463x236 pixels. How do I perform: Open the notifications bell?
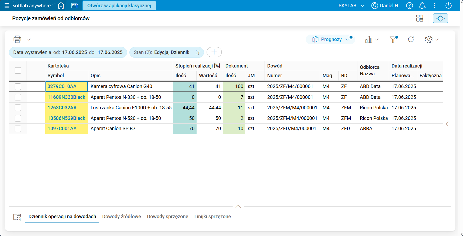[x=422, y=6]
